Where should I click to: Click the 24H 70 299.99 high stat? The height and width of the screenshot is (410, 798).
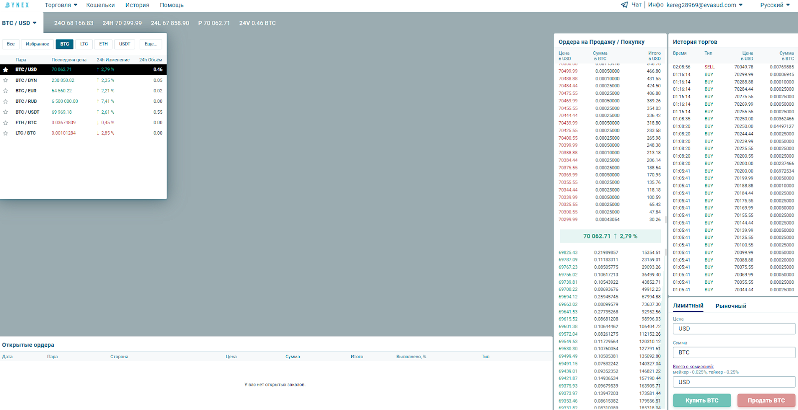(122, 23)
